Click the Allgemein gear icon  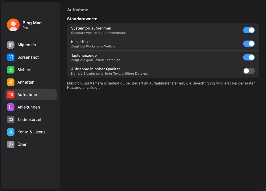(11, 45)
